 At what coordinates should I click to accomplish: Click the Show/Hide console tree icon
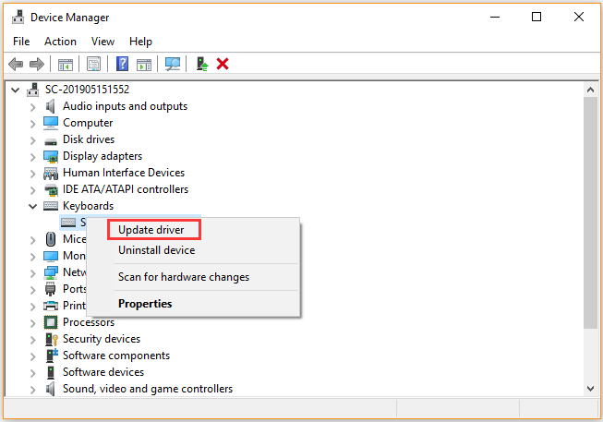click(66, 64)
